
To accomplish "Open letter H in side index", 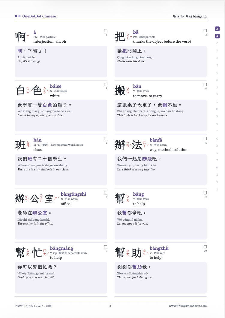I will tap(217, 80).
